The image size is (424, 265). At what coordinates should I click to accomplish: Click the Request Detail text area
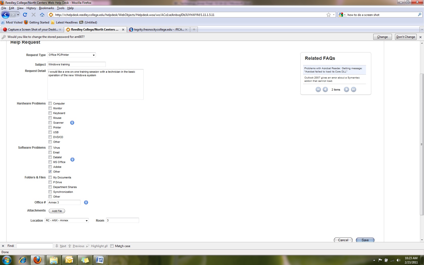(x=95, y=84)
